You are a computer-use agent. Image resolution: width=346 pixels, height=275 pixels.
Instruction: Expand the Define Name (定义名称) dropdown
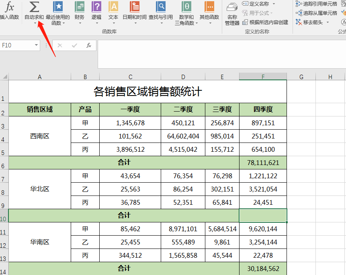pos(274,4)
